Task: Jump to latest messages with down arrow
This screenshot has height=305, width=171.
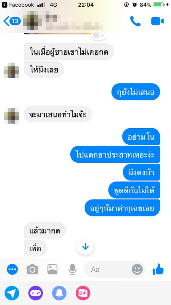Action: tap(85, 247)
